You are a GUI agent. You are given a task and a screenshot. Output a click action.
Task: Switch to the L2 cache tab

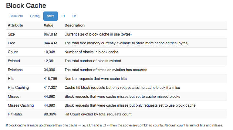[74, 16]
